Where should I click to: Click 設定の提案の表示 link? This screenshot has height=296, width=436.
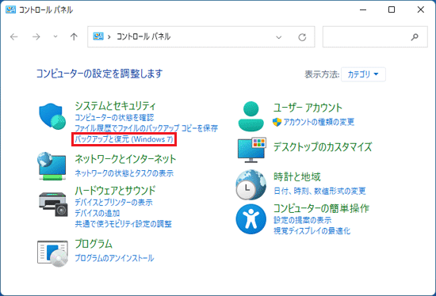tap(303, 220)
